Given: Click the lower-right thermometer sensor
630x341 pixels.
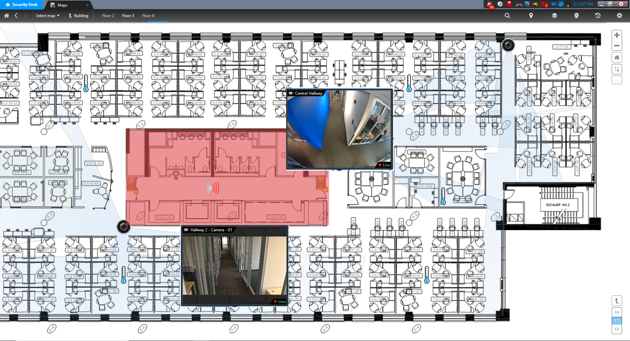Looking at the screenshot, I should pos(427,275).
